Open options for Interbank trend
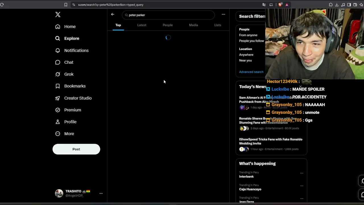Viewport: 364px width, 205px height. pyautogui.click(x=302, y=173)
